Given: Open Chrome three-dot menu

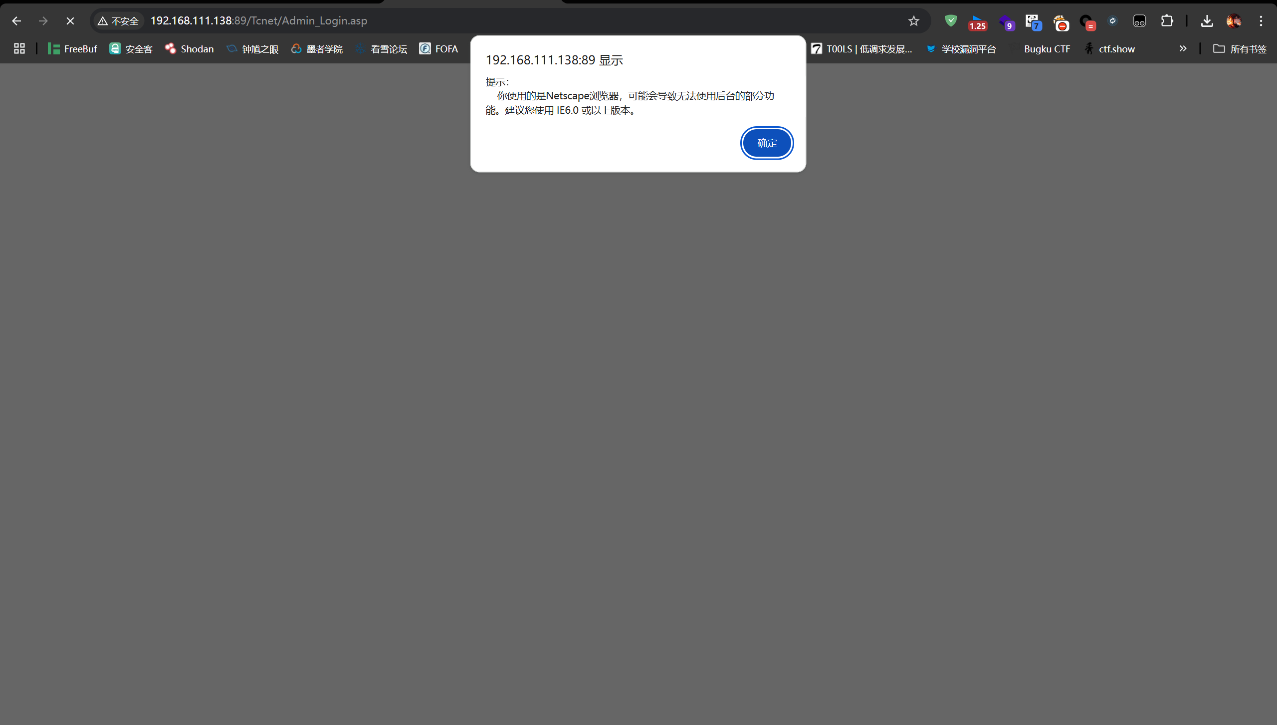Looking at the screenshot, I should pos(1261,21).
